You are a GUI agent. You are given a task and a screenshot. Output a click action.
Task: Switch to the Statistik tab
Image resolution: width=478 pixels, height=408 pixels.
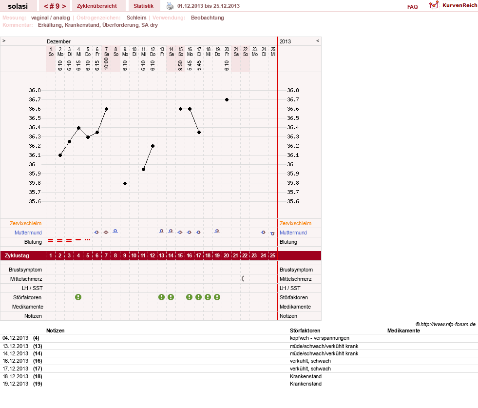click(143, 6)
